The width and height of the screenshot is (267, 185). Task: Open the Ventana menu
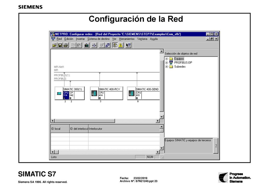pyautogui.click(x=142, y=39)
